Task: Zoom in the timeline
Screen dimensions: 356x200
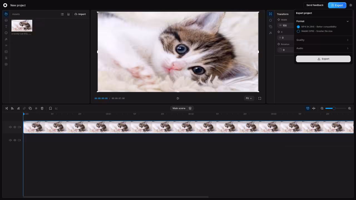Action: tap(350, 108)
